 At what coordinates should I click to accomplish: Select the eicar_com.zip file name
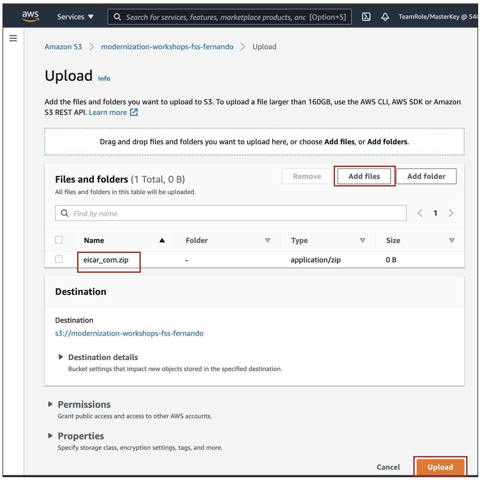pyautogui.click(x=106, y=260)
